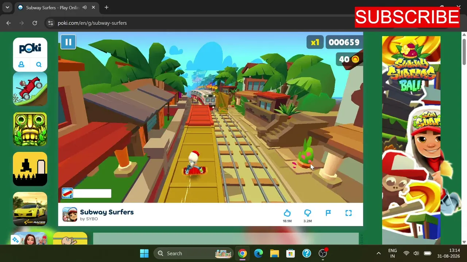Open a new browser tab
The width and height of the screenshot is (467, 262).
point(107,7)
